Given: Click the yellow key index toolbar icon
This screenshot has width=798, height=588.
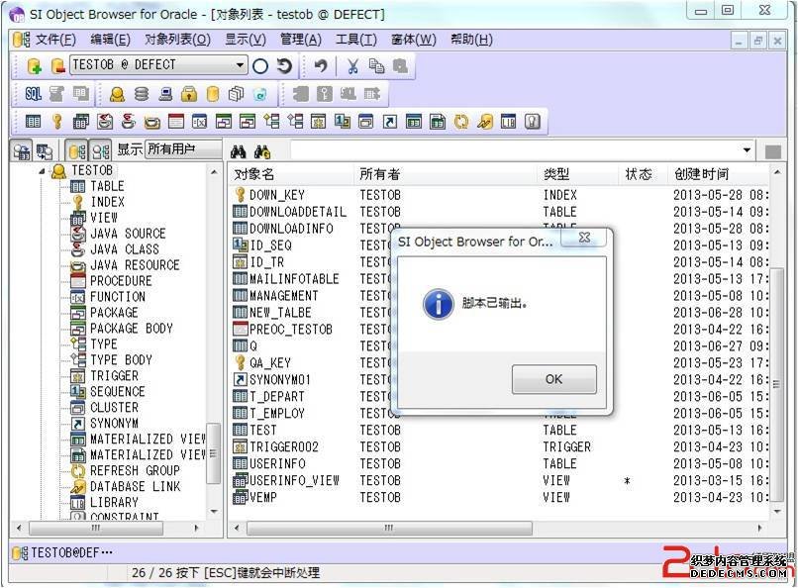Looking at the screenshot, I should coord(56,122).
